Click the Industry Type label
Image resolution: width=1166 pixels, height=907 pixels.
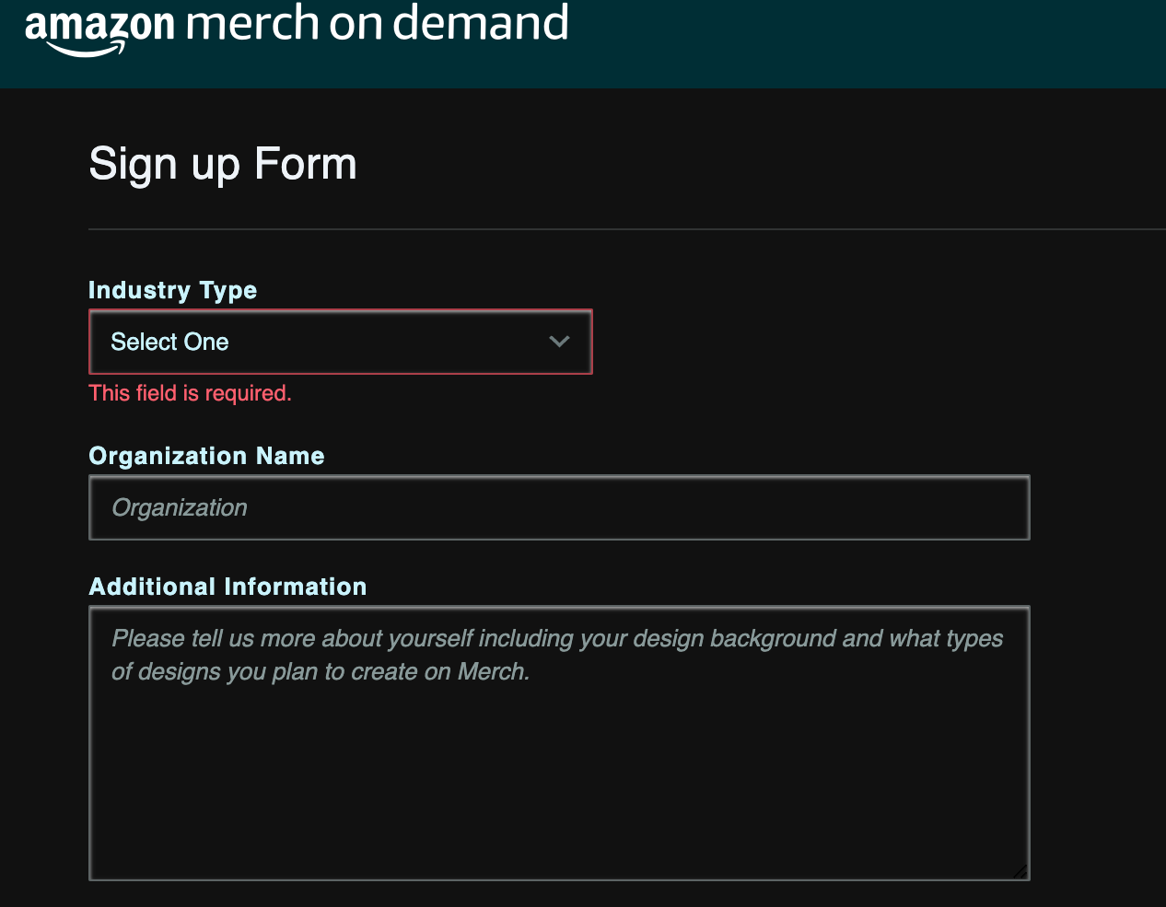(x=172, y=289)
